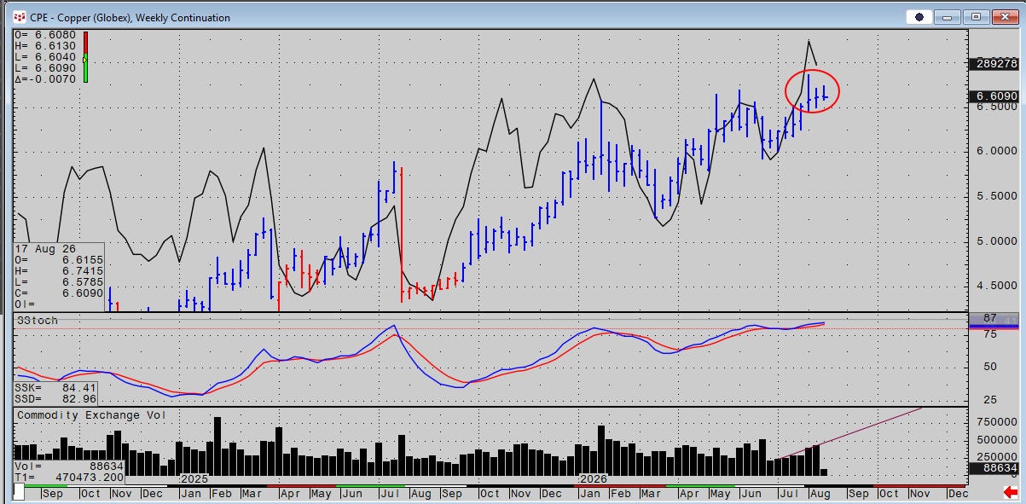Click the '17 Aug 26' cursor date label
The width and height of the screenshot is (1026, 504).
(44, 248)
